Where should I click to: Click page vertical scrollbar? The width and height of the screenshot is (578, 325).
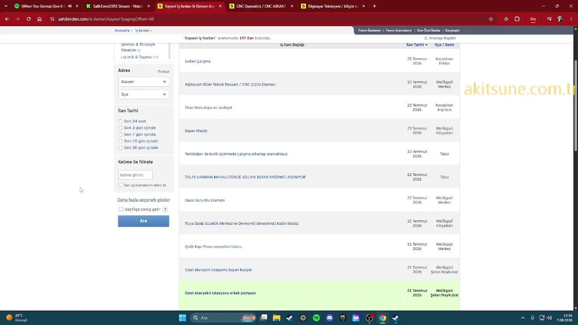pos(575,106)
